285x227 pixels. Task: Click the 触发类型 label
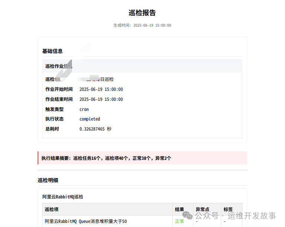(54, 109)
